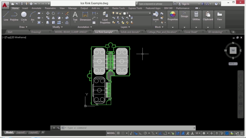Open customization menu in status bar
The image size is (246, 138).
click(x=242, y=133)
